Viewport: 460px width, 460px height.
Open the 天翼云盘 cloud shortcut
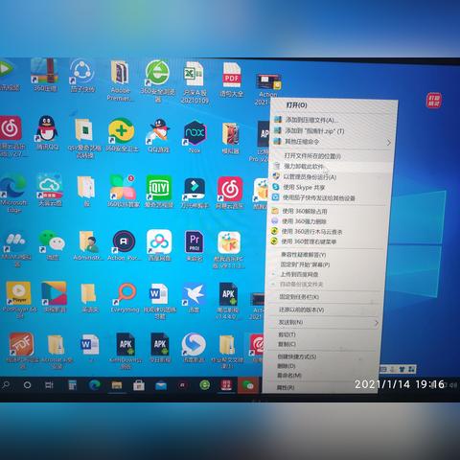point(50,186)
